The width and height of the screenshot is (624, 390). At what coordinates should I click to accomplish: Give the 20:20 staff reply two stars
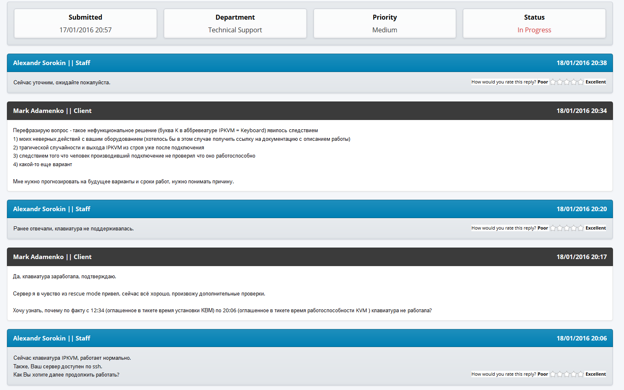click(560, 228)
